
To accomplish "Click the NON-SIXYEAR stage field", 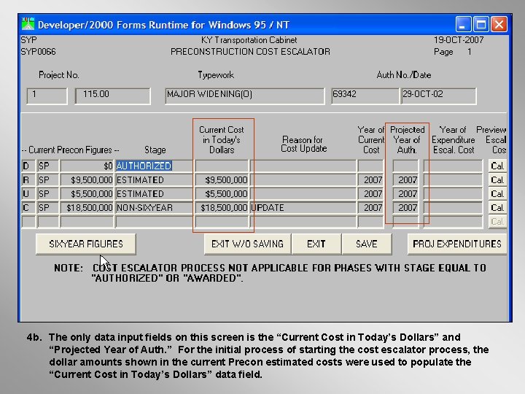I will 154,208.
